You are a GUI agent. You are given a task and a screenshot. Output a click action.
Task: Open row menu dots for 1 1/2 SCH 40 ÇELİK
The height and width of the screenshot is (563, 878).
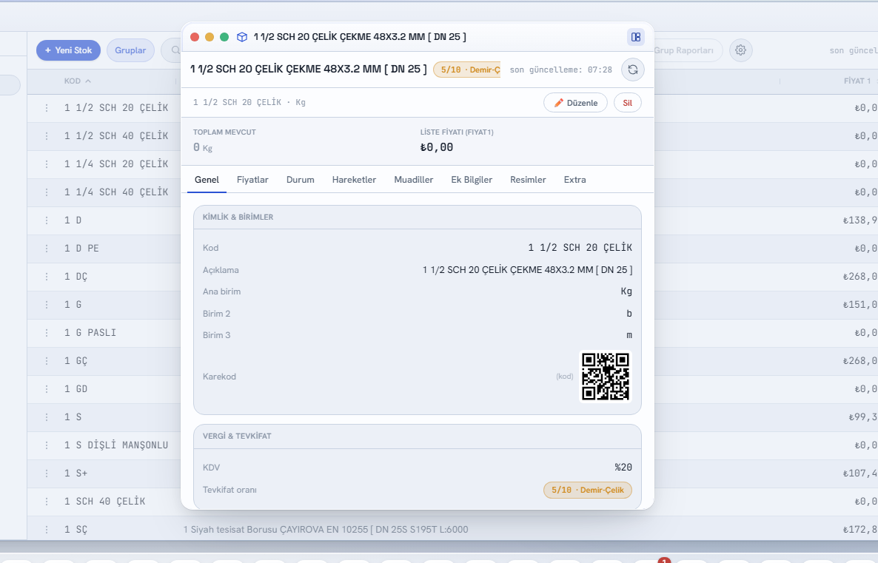click(x=47, y=136)
